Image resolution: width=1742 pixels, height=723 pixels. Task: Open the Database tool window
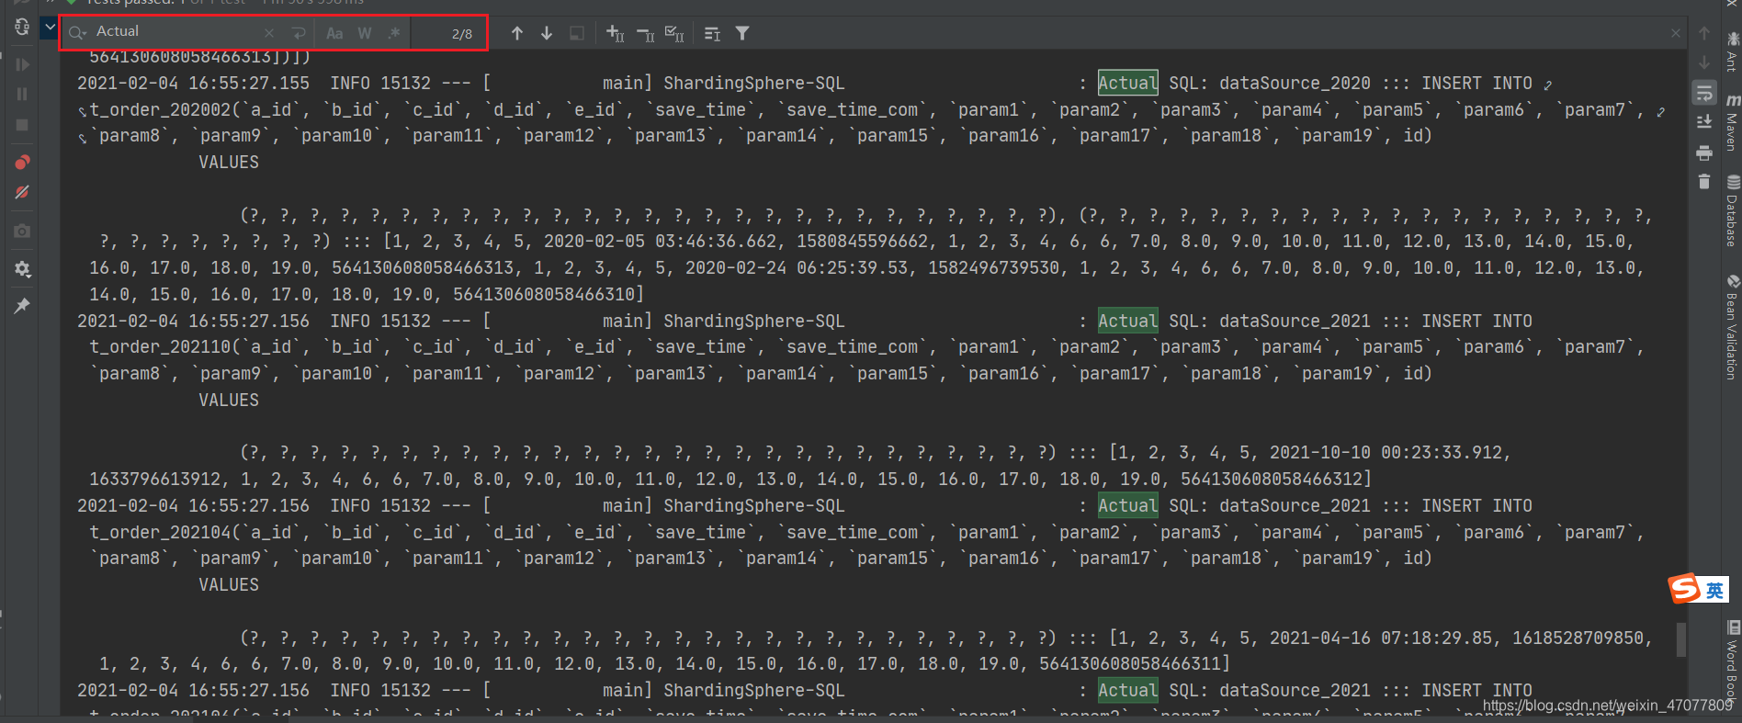(1733, 210)
